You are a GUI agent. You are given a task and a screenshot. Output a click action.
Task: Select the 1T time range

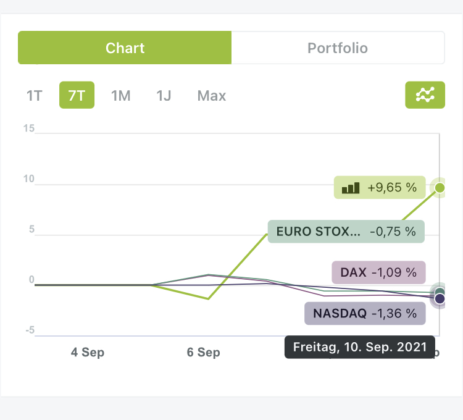(x=35, y=96)
